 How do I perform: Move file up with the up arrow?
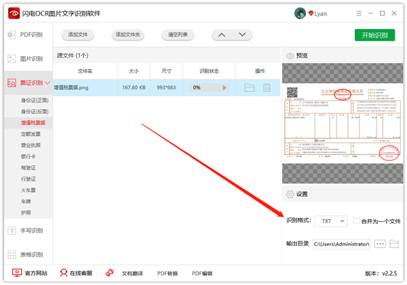coord(221,35)
